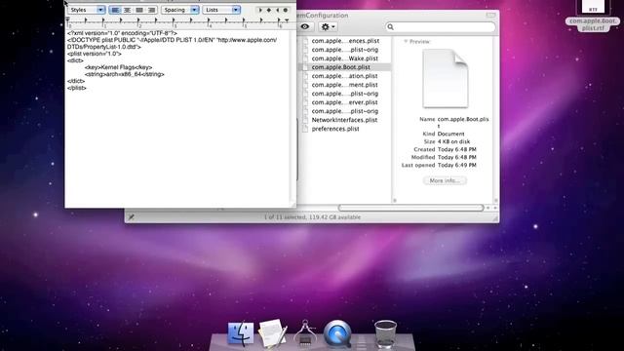
Task: Click the Kernel Flags key line in TextEdit
Action: tap(118, 67)
